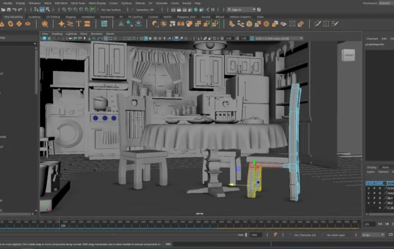This screenshot has width=394, height=249.
Task: Open the Channels menu in Channel Box
Action: [372, 39]
